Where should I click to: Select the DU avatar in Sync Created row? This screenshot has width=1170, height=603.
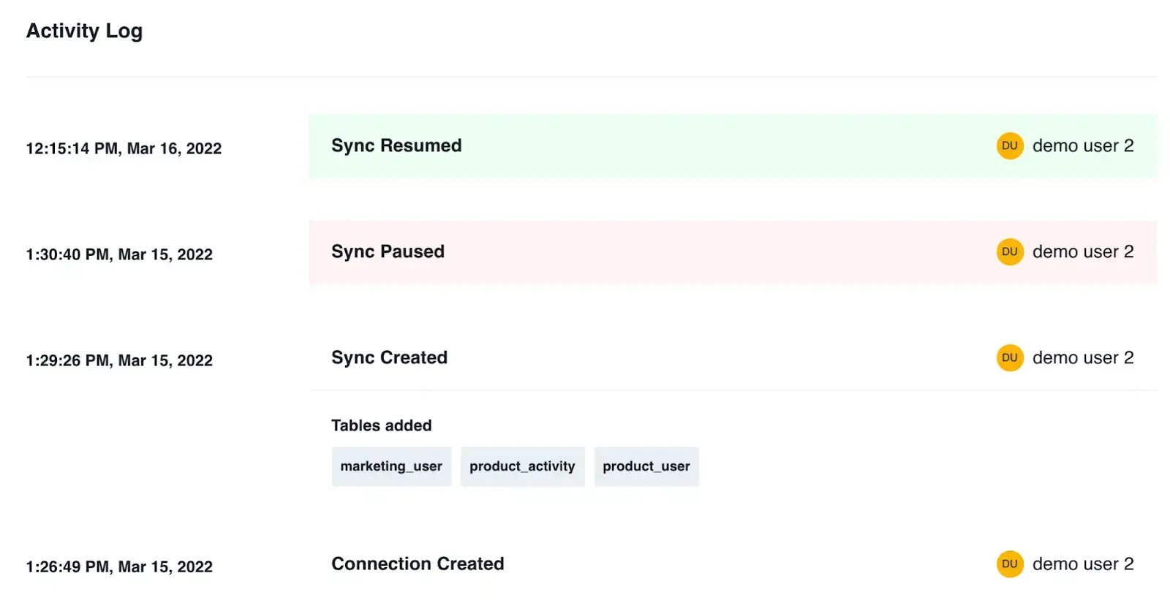pos(1009,357)
